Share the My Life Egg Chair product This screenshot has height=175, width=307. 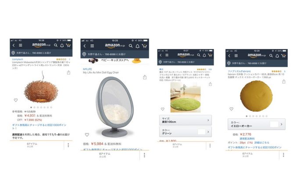click(x=145, y=77)
